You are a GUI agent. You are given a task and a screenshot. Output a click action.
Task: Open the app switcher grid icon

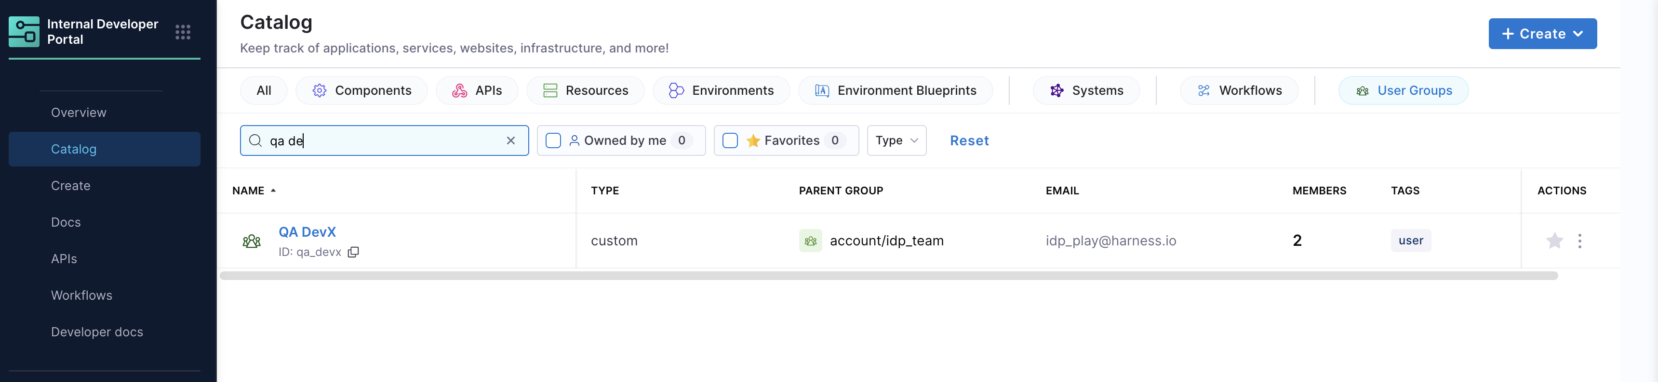pyautogui.click(x=183, y=32)
